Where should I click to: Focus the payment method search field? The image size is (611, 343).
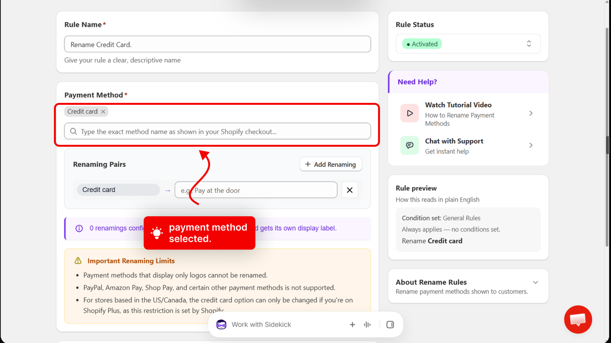pyautogui.click(x=218, y=131)
